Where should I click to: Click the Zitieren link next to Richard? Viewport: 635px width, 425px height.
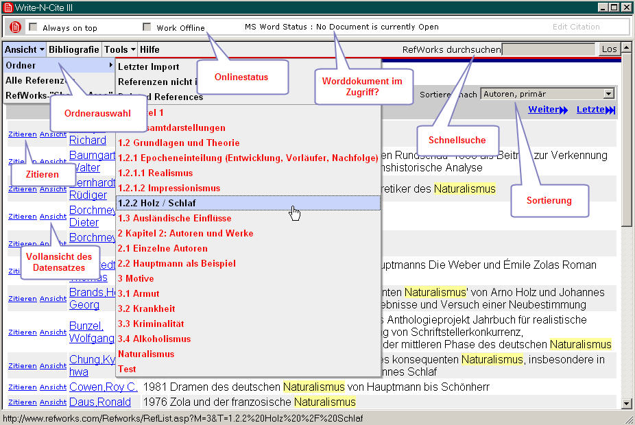[x=22, y=134]
